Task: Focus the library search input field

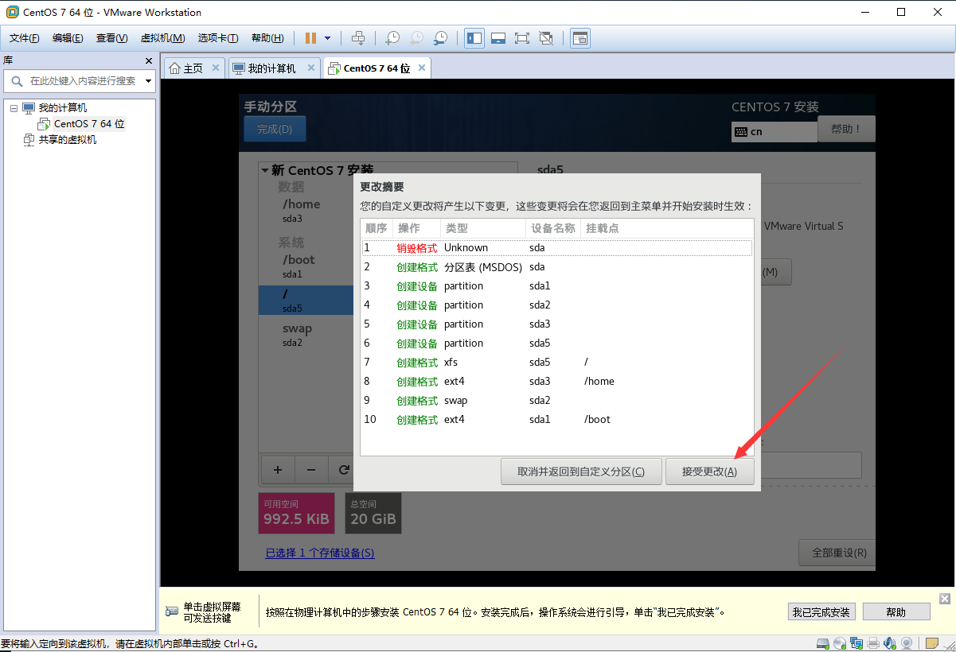Action: coord(82,81)
